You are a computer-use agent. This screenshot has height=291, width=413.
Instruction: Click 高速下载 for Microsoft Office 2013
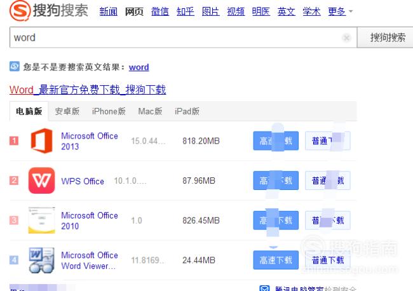(x=276, y=140)
